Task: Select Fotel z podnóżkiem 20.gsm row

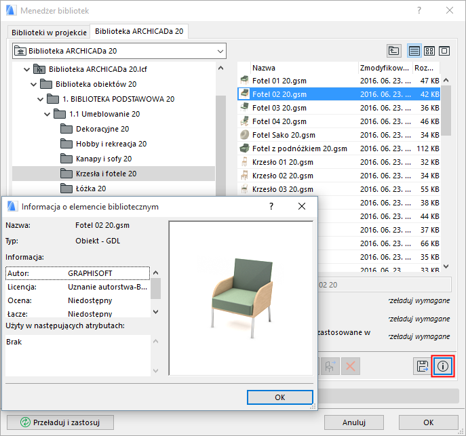Action: (338, 148)
